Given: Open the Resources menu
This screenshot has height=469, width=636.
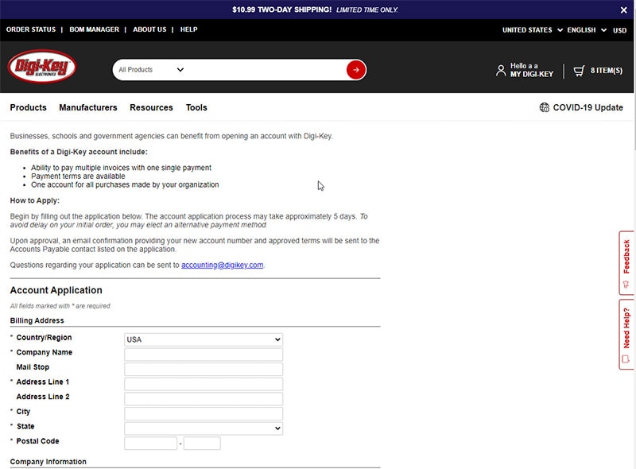Looking at the screenshot, I should pos(151,107).
